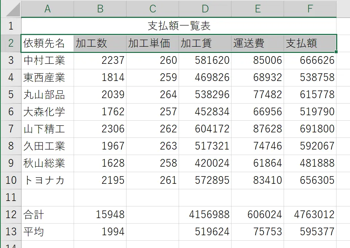Click the cell with value 1814
The width and height of the screenshot is (350, 248).
coord(100,77)
